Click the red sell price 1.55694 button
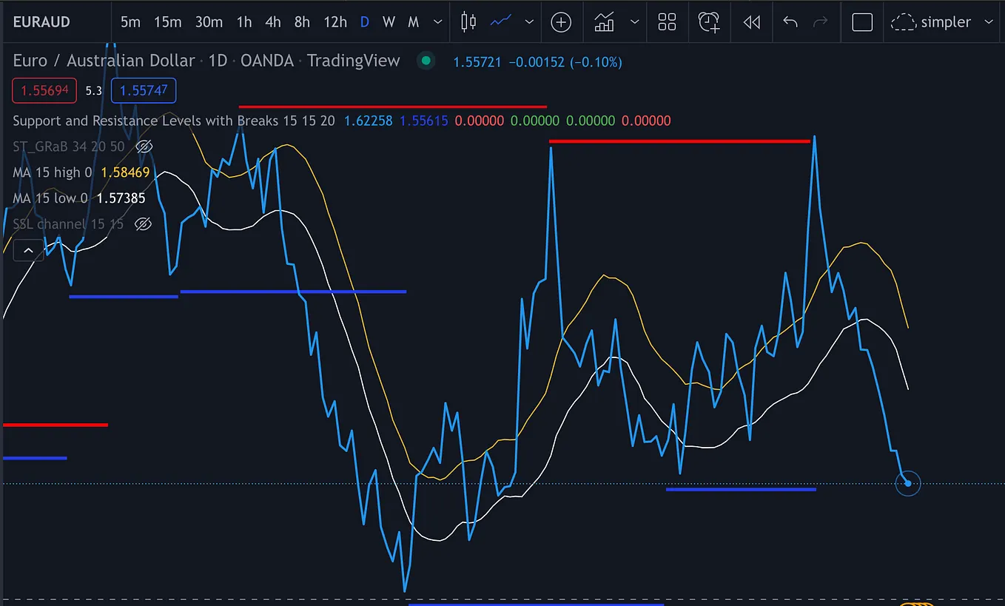Viewport: 1005px width, 606px height. coord(44,90)
